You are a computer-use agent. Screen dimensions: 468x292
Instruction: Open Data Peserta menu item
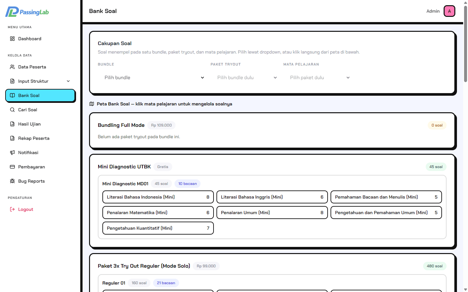pos(40,67)
